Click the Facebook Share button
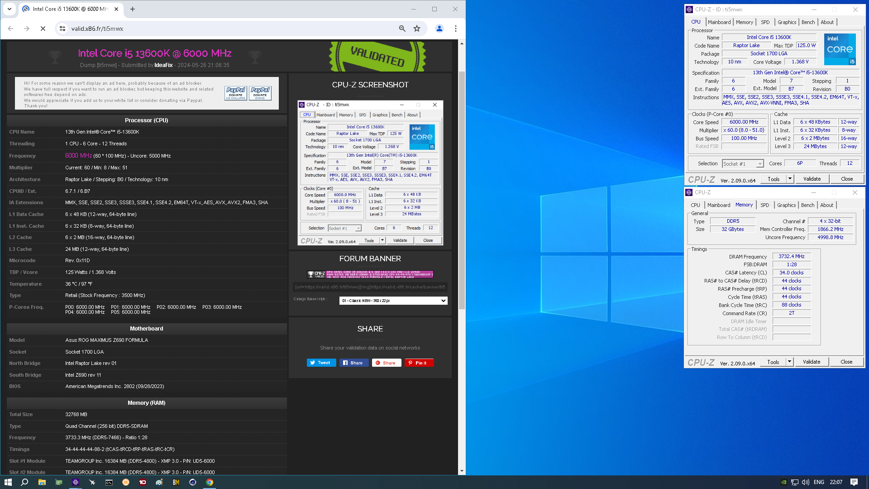This screenshot has width=869, height=489. (x=354, y=363)
